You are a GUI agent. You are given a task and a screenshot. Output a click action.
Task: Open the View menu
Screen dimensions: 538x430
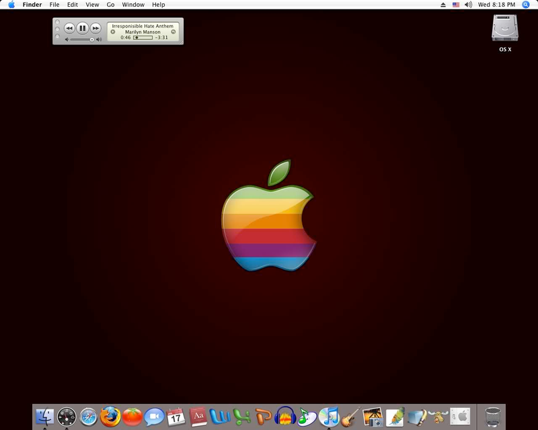coord(92,5)
